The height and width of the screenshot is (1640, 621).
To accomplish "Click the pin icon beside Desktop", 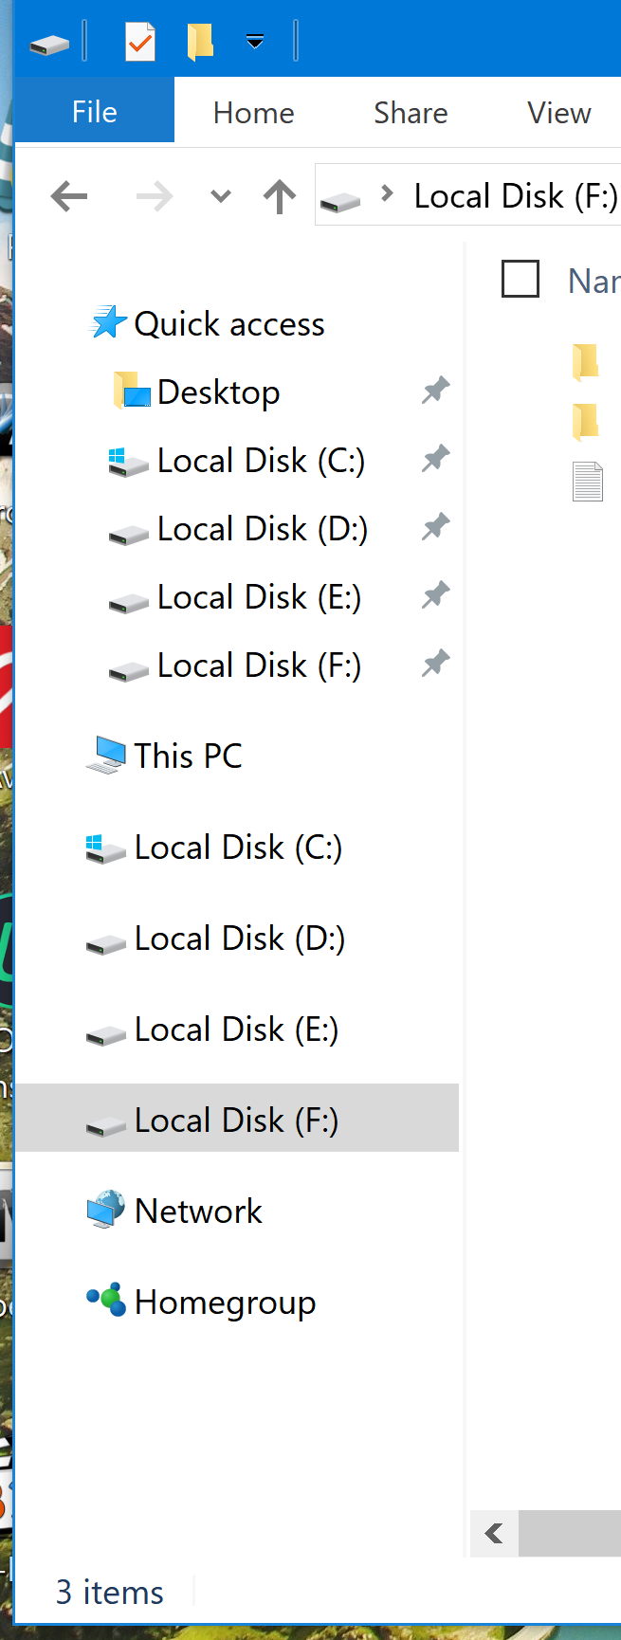I will tap(435, 391).
